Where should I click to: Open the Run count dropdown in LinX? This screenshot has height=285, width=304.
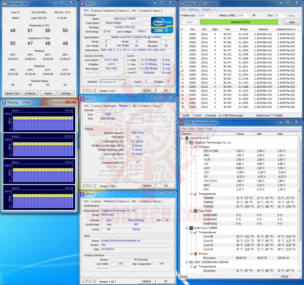tap(285, 16)
